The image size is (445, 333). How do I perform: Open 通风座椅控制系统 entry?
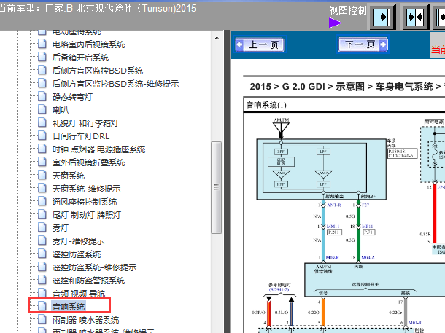85,202
